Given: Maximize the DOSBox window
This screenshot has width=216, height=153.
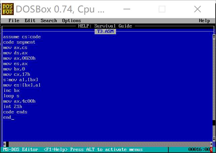Looking at the screenshot, I should [x=162, y=9].
